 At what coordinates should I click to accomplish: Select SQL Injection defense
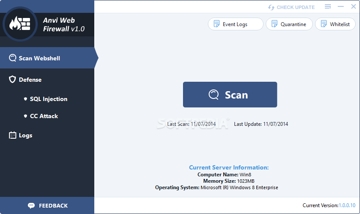click(48, 99)
